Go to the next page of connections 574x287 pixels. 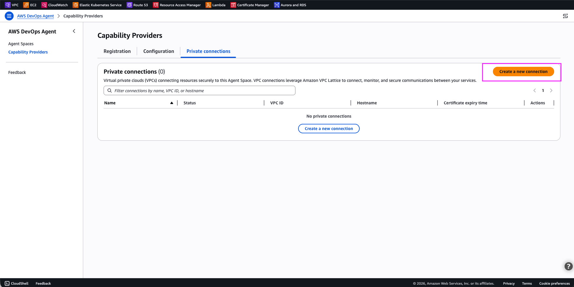tap(551, 90)
